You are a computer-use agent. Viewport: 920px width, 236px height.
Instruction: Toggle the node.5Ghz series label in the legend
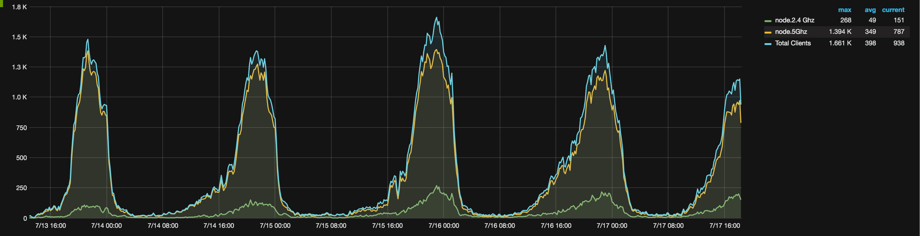pyautogui.click(x=791, y=32)
